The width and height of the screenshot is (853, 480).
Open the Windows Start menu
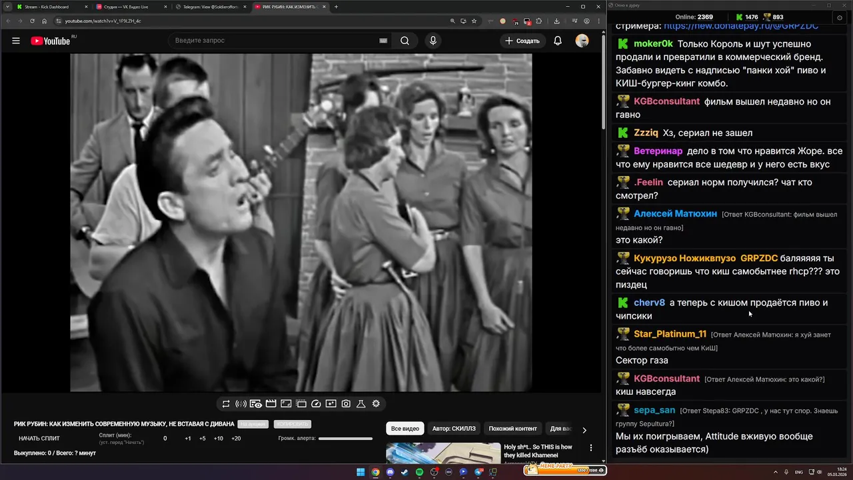click(x=361, y=472)
